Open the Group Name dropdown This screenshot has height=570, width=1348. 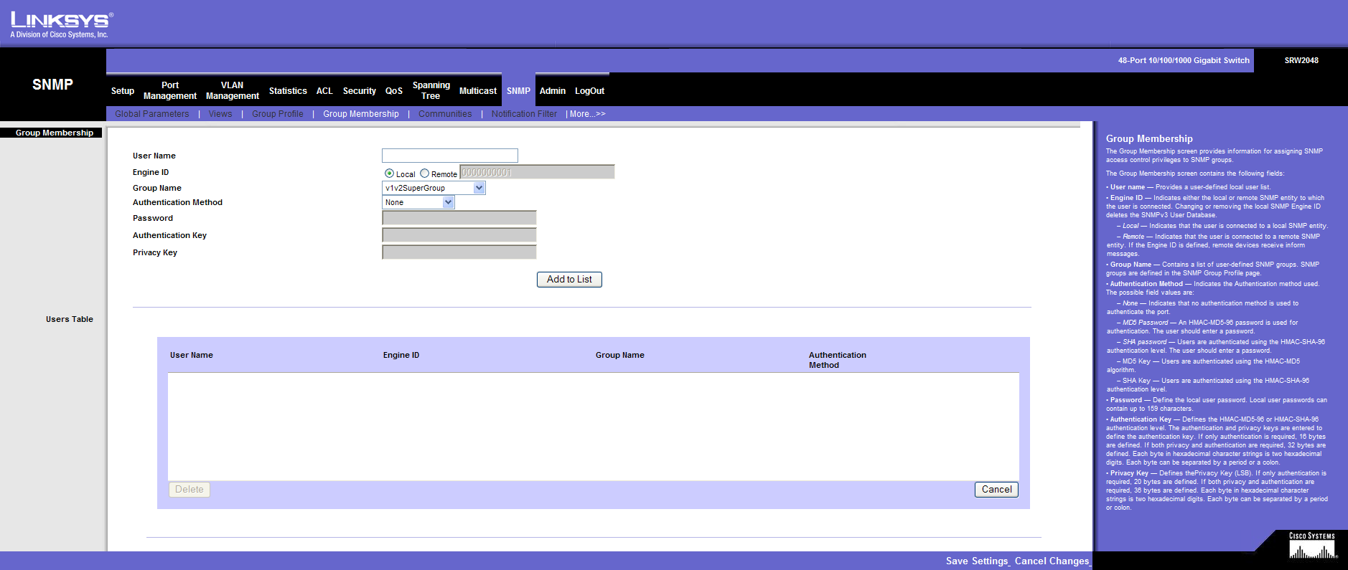(x=434, y=188)
